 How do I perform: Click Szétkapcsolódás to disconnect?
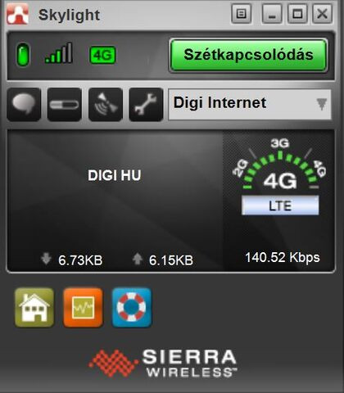click(248, 56)
